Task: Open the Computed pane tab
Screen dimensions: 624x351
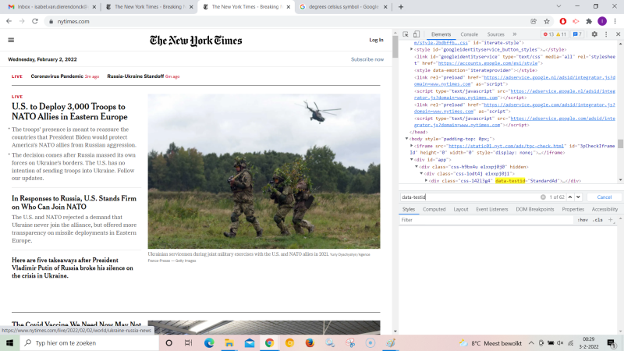Action: tap(434, 209)
